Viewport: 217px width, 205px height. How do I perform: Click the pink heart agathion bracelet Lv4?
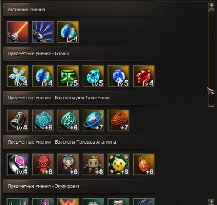click(x=18, y=165)
